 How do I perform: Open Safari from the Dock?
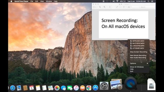point(13,88)
